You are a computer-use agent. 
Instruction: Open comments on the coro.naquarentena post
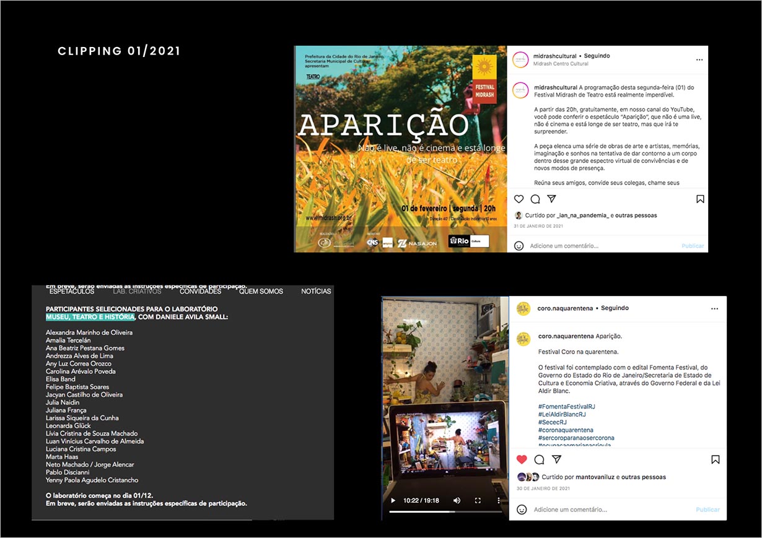click(x=539, y=459)
